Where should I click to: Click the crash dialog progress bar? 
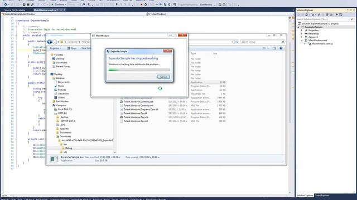point(139,70)
